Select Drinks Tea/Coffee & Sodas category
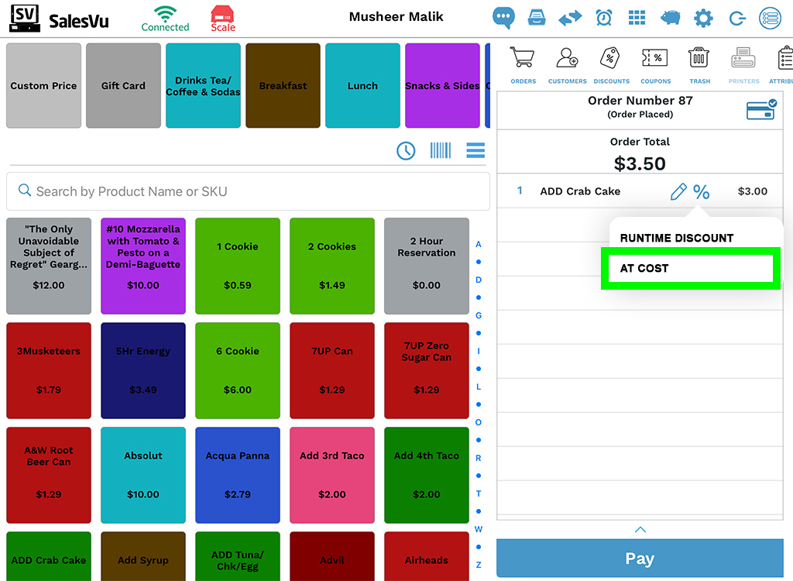Screen dimensions: 793x581 [204, 85]
